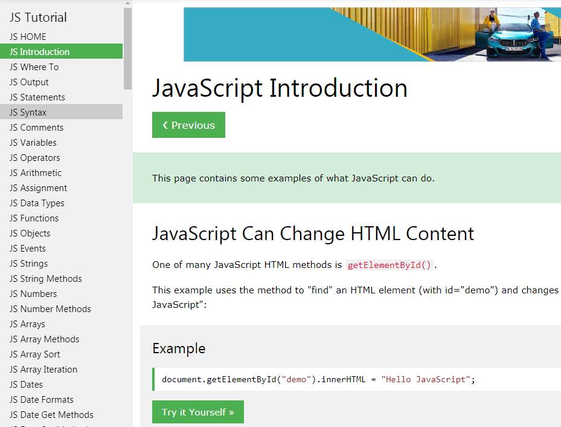
Task: Select JS Introduction sidebar item
Action: (40, 52)
